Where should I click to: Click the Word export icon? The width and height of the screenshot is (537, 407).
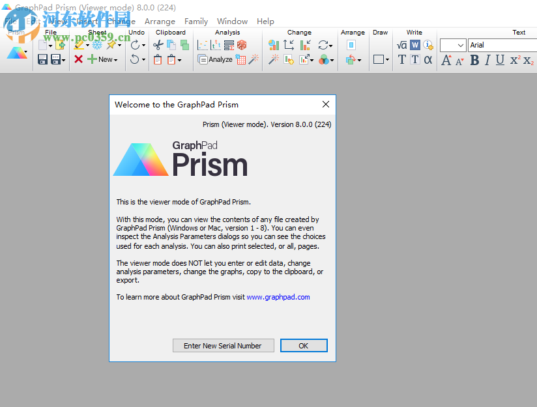pos(414,46)
